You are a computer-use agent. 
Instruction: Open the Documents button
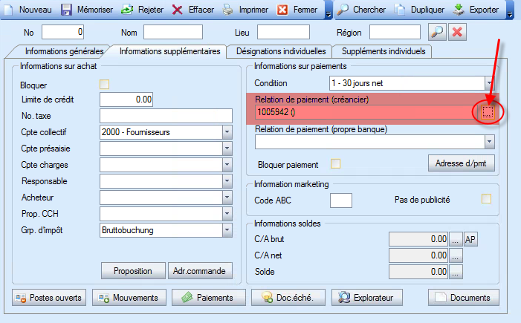click(x=464, y=298)
